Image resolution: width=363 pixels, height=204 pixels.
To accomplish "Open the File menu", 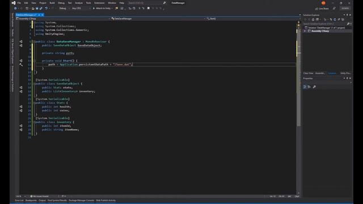I will click(19, 3).
